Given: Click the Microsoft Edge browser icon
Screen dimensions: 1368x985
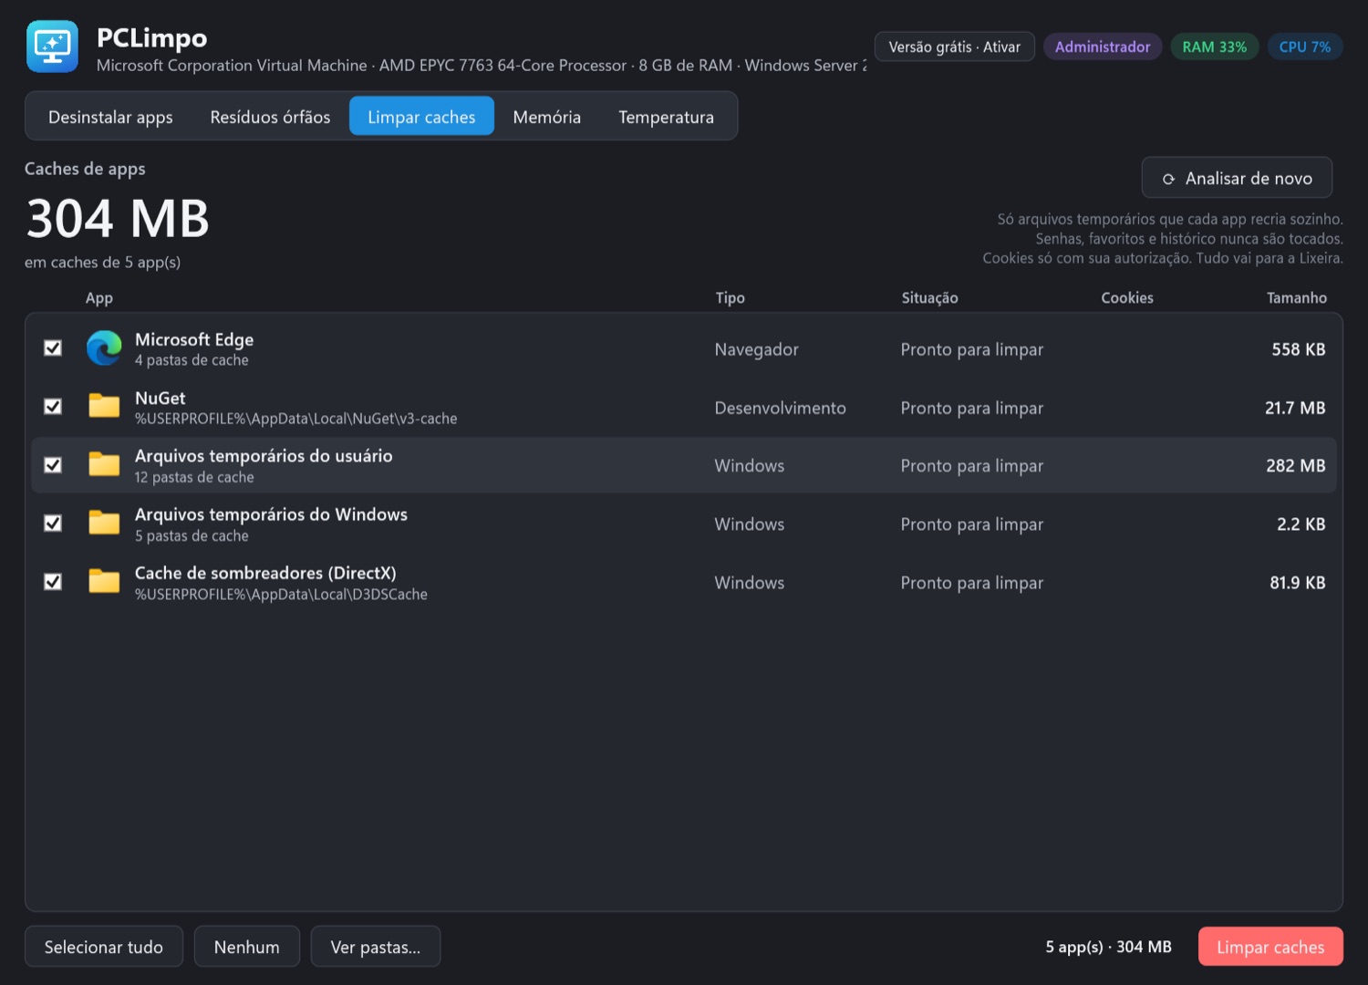Looking at the screenshot, I should coord(104,348).
